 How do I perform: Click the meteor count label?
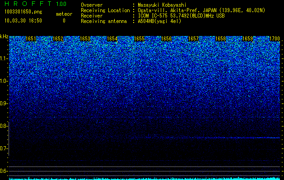(x=64, y=14)
